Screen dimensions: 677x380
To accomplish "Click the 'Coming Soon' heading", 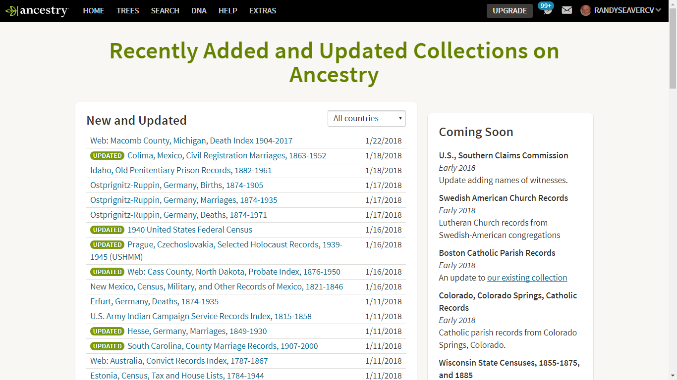I will (476, 132).
